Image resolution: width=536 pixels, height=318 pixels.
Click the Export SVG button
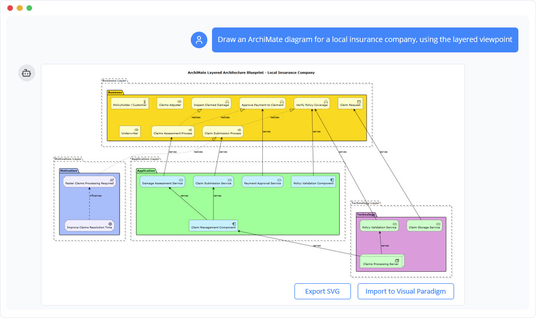[x=322, y=291]
